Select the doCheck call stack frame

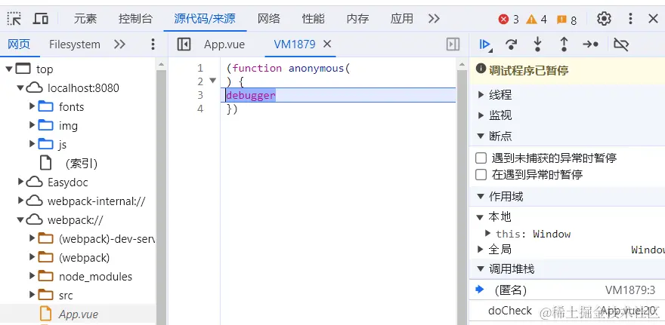pos(567,311)
